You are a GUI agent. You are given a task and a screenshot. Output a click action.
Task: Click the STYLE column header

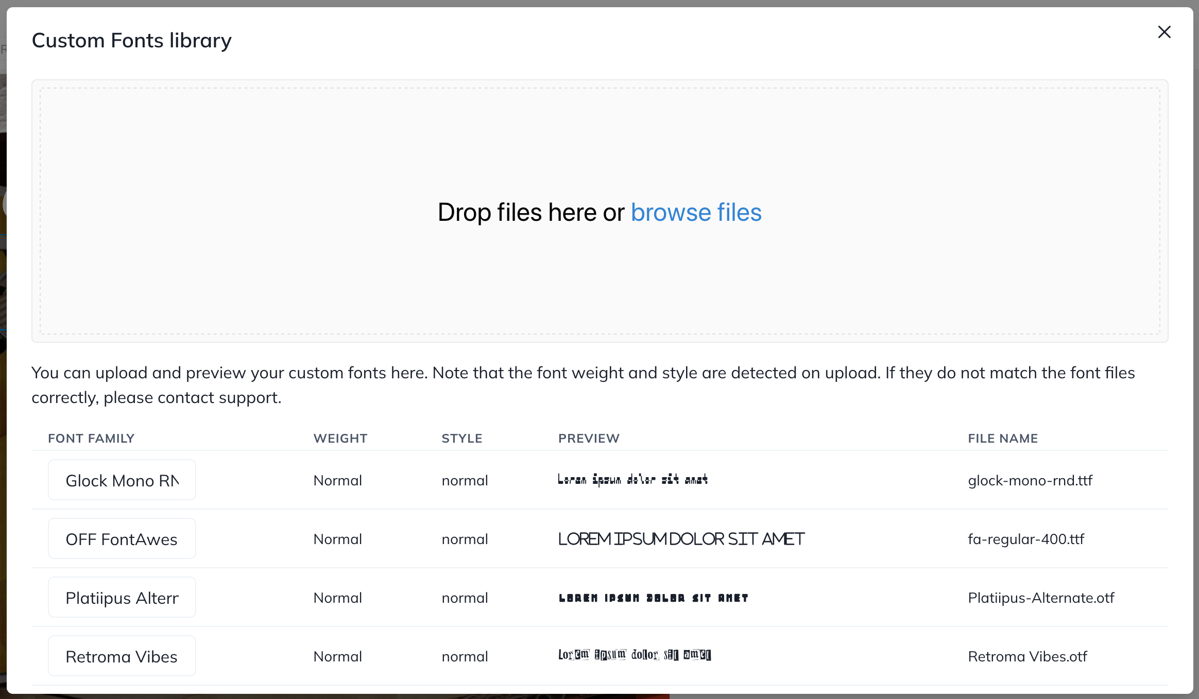tap(462, 439)
